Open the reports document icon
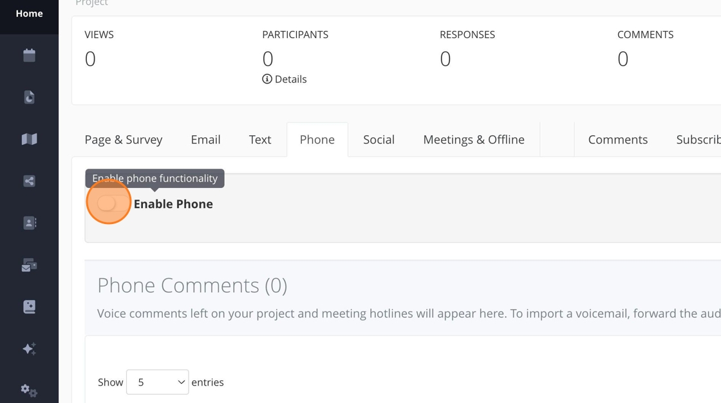 [x=29, y=97]
